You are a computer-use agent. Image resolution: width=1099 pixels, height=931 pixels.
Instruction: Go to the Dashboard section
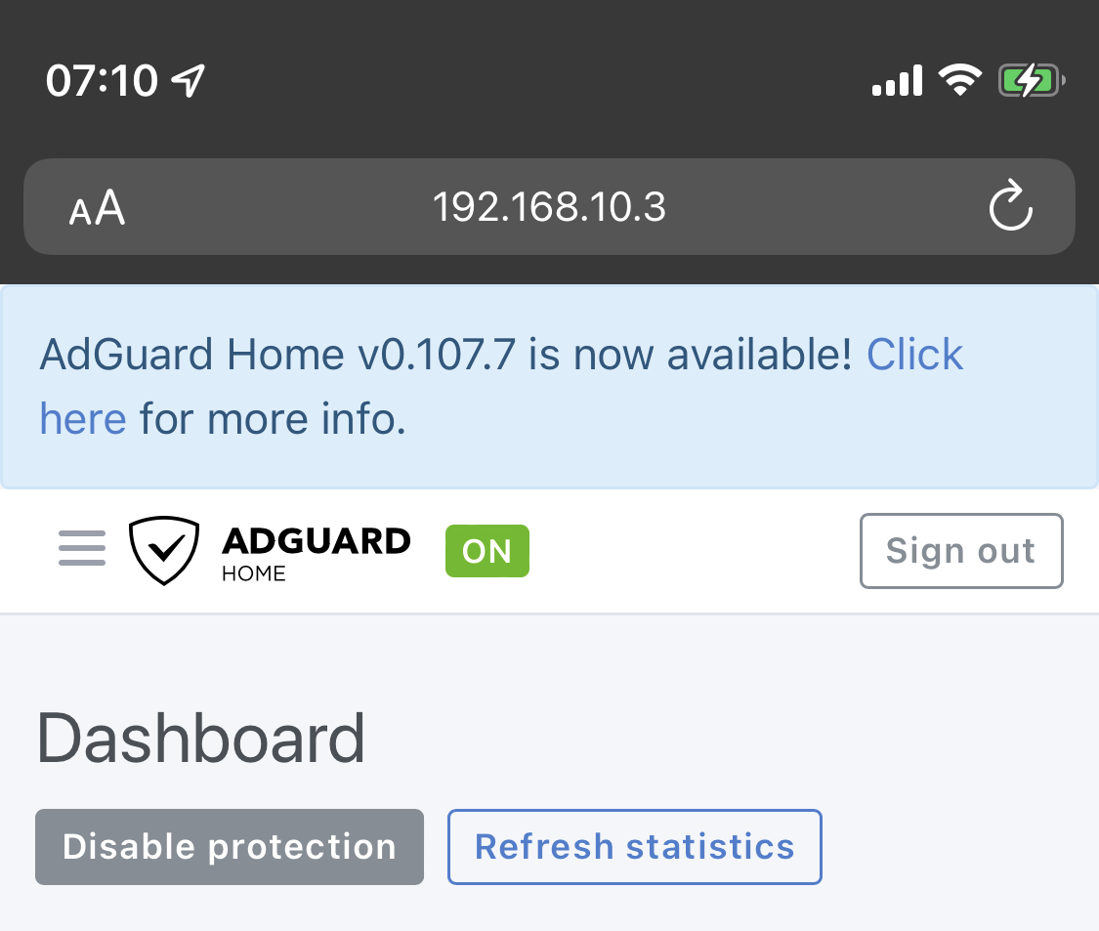pyautogui.click(x=200, y=738)
